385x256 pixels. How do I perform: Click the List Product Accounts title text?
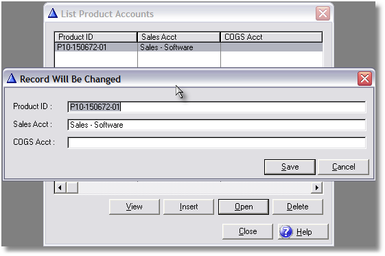[107, 14]
